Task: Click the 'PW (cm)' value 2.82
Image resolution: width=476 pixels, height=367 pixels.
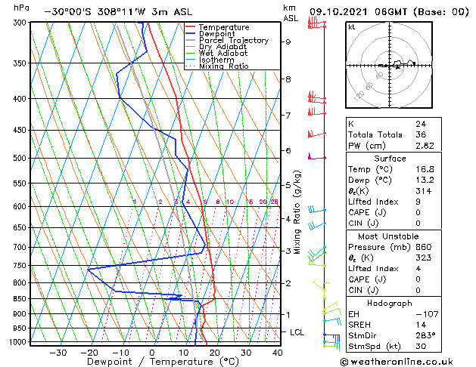Action: point(425,145)
